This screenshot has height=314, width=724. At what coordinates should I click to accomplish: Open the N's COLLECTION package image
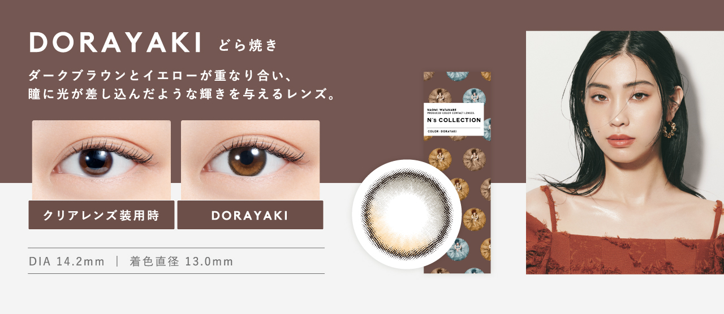tap(457, 172)
